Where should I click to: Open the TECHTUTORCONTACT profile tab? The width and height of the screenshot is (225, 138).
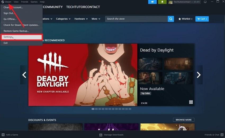click(83, 7)
